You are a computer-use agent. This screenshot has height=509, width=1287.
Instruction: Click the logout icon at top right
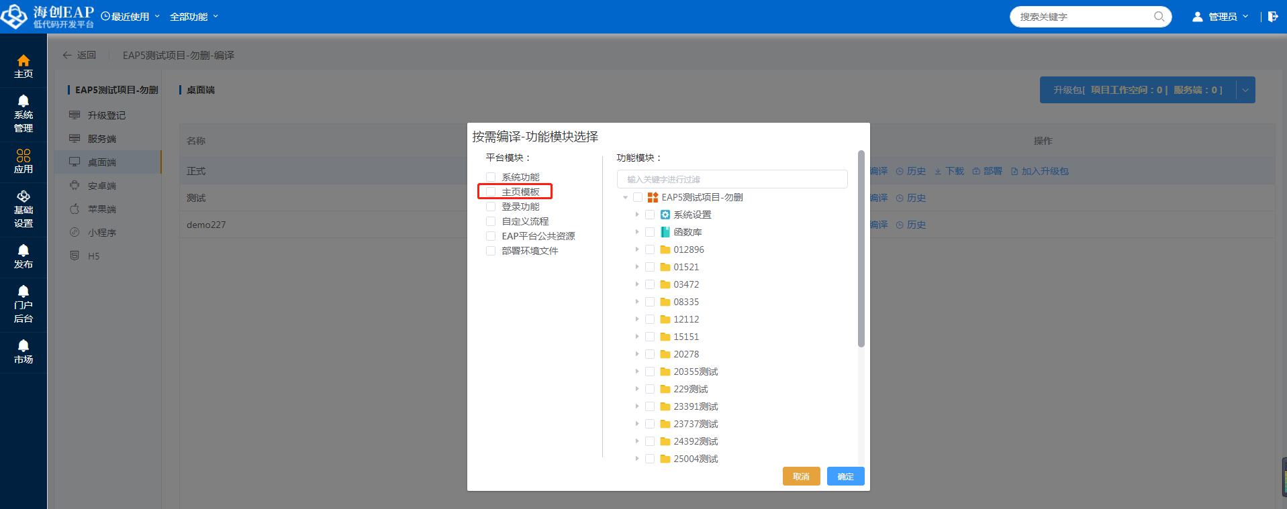pos(1273,17)
